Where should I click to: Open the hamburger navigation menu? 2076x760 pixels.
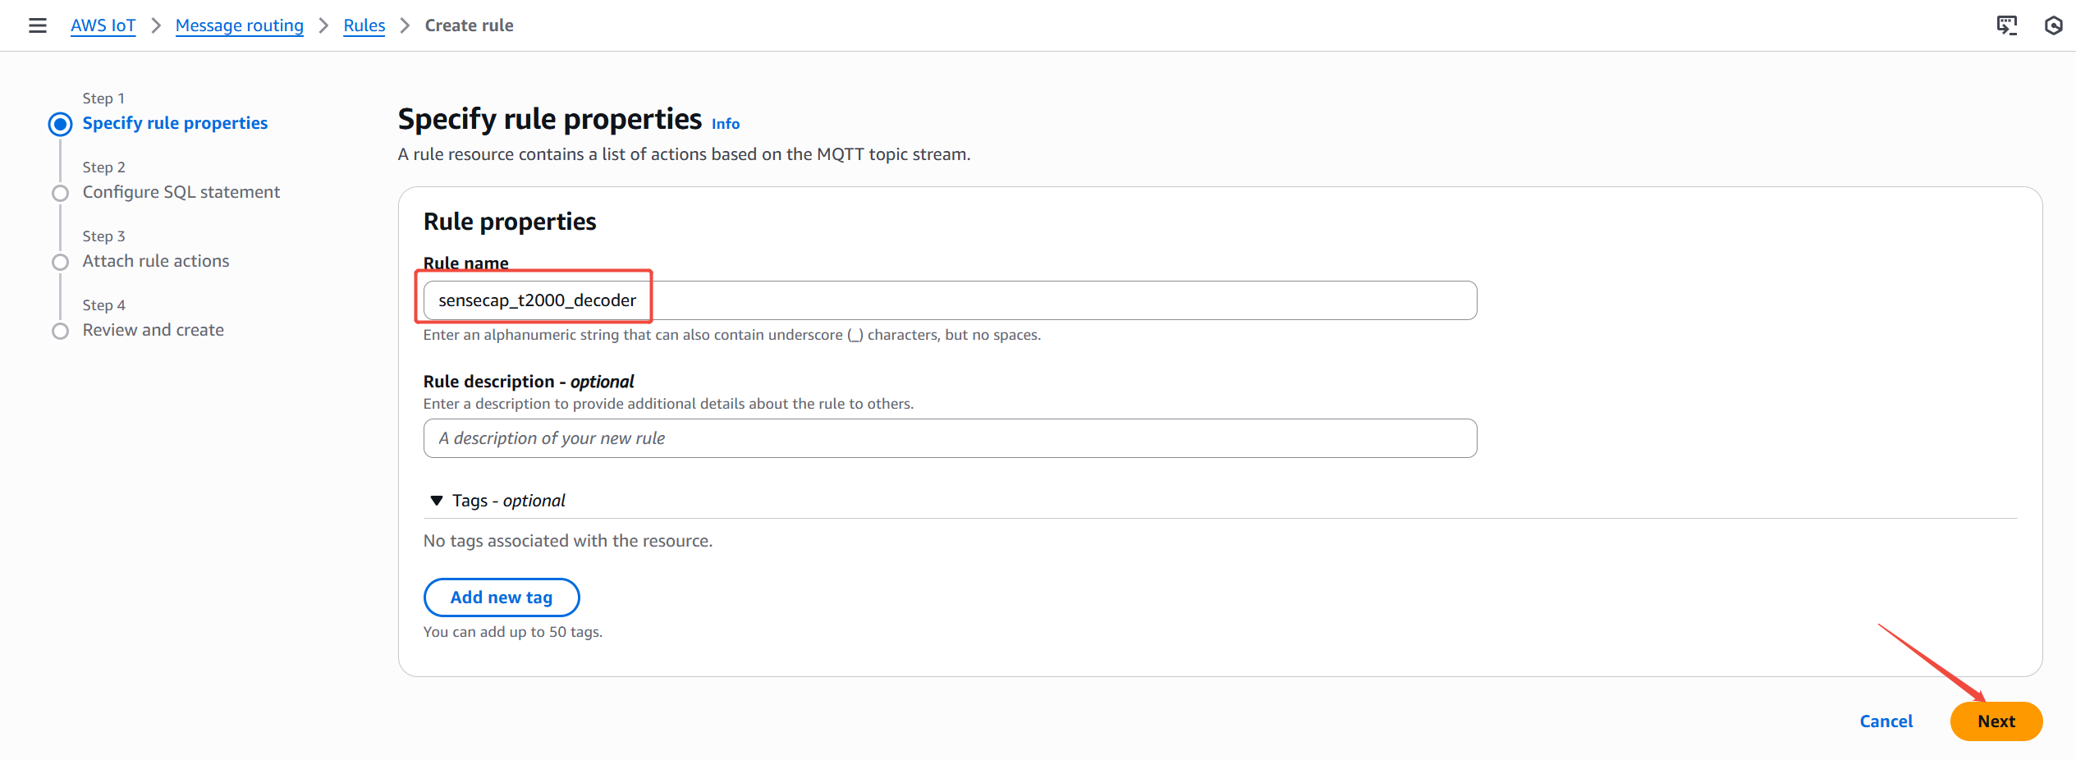tap(38, 25)
